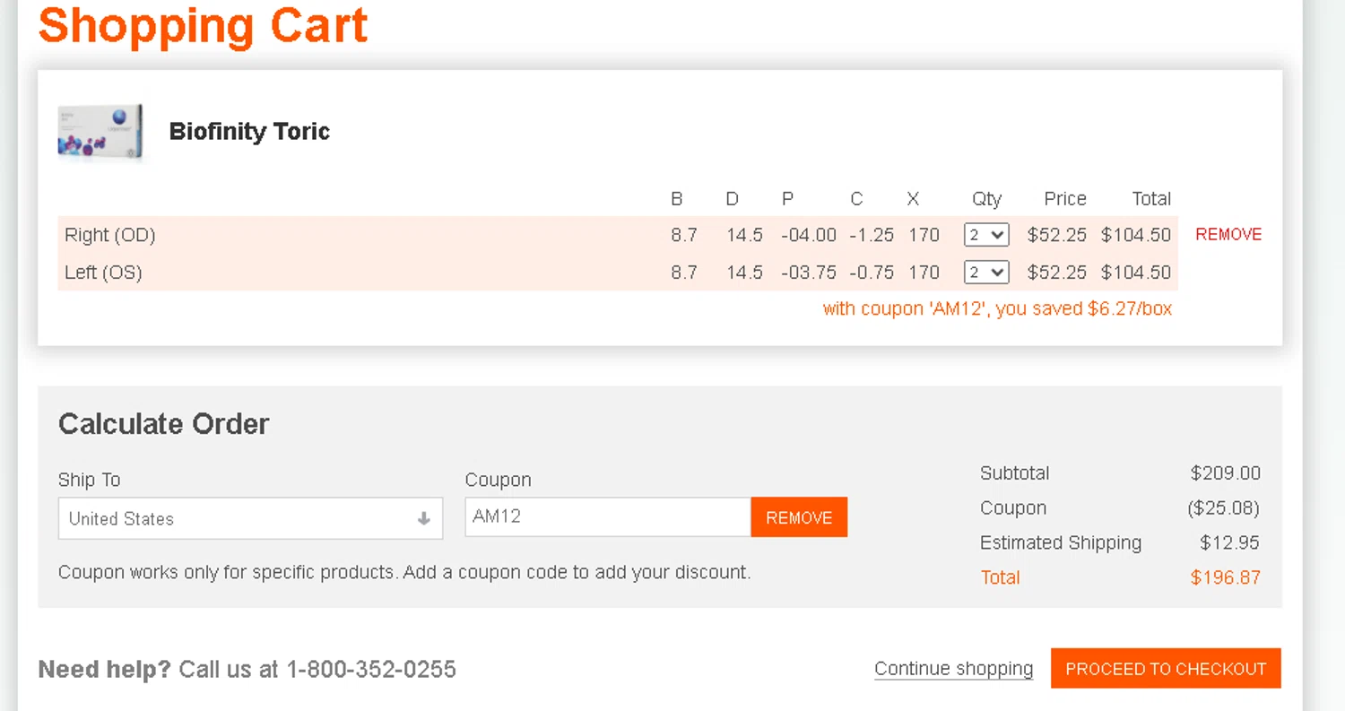Click the AM12 coupon savings message
Image resolution: width=1345 pixels, height=711 pixels.
[x=997, y=309]
